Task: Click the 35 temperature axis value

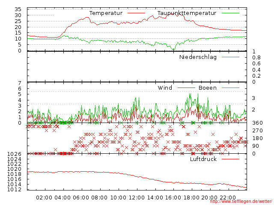Action: (x=18, y=9)
